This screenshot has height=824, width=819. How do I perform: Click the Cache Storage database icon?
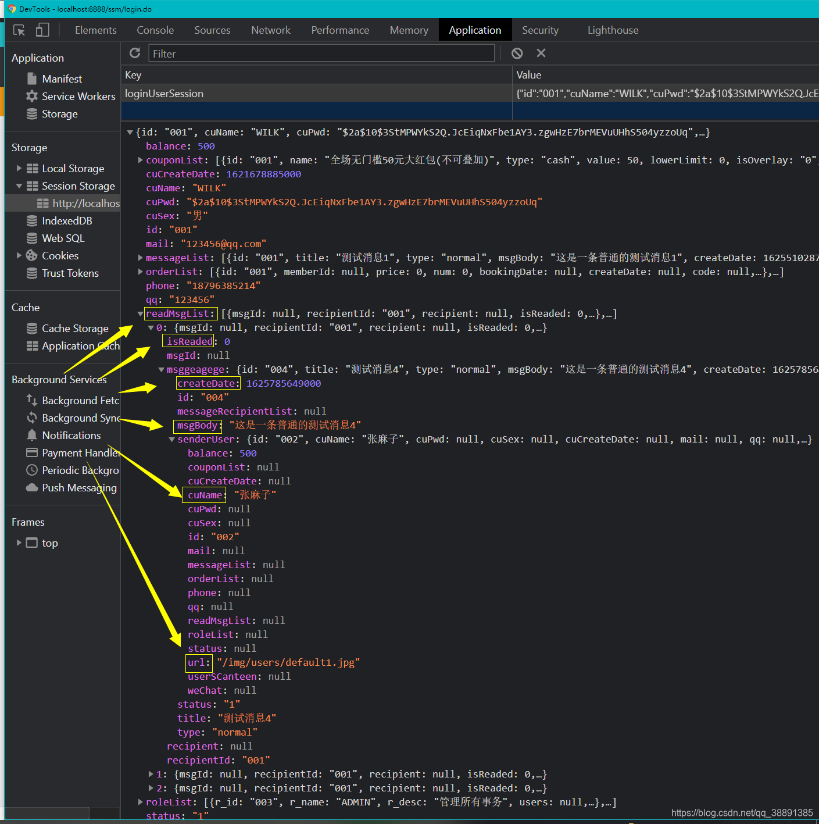[x=32, y=329]
